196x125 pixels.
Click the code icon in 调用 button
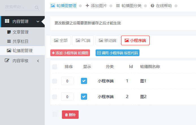[99, 53]
